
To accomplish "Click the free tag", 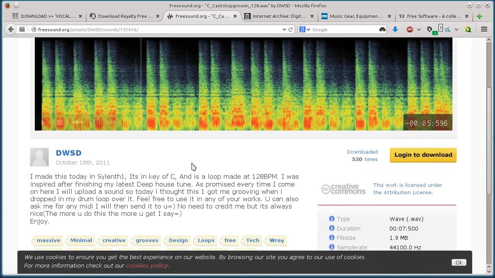I will (x=230, y=240).
